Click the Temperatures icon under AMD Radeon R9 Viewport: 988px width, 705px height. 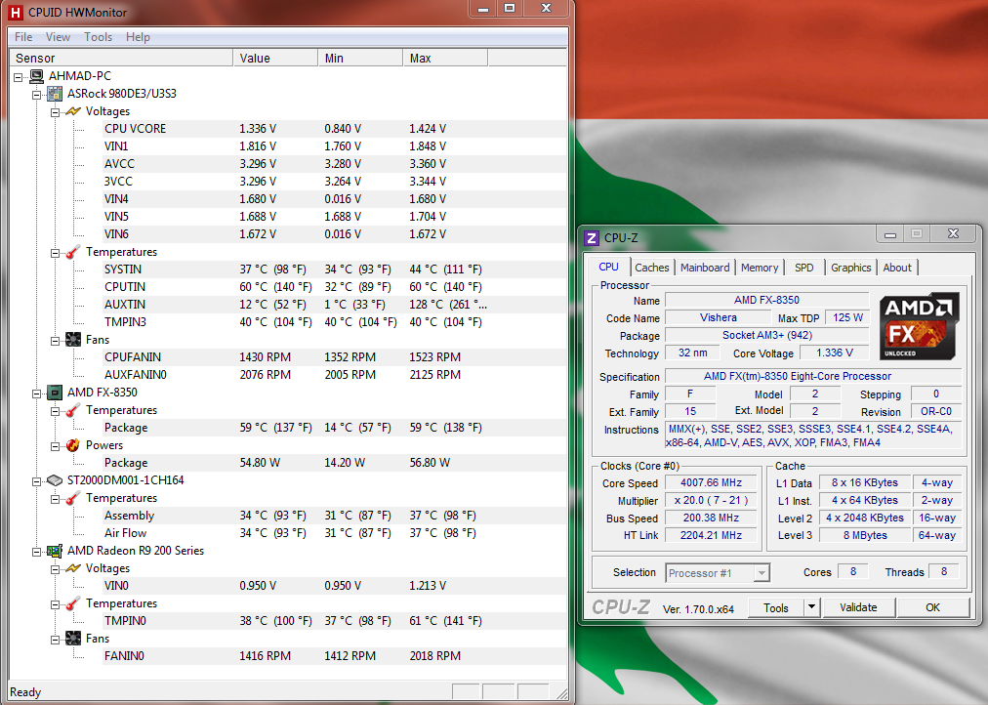pyautogui.click(x=73, y=603)
